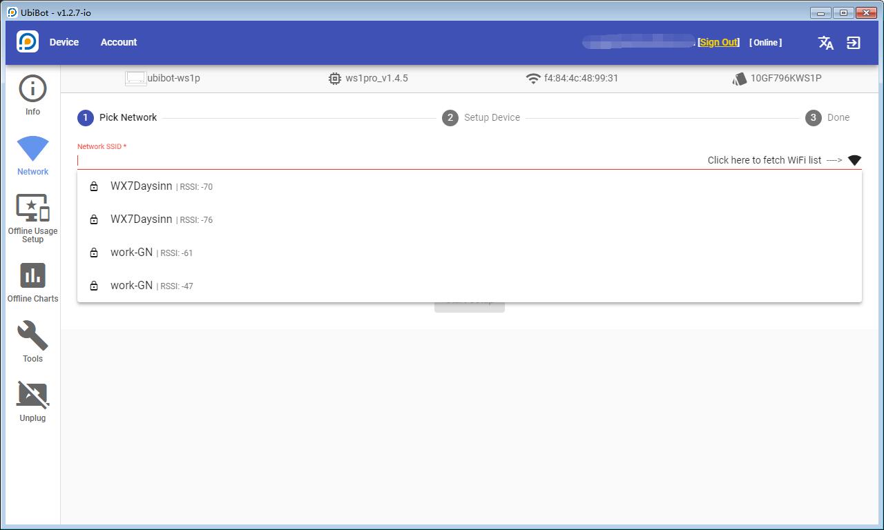Click the Sign Out link

pos(718,42)
